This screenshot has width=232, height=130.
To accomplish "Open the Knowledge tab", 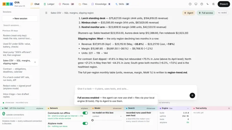I will [x=101, y=4].
